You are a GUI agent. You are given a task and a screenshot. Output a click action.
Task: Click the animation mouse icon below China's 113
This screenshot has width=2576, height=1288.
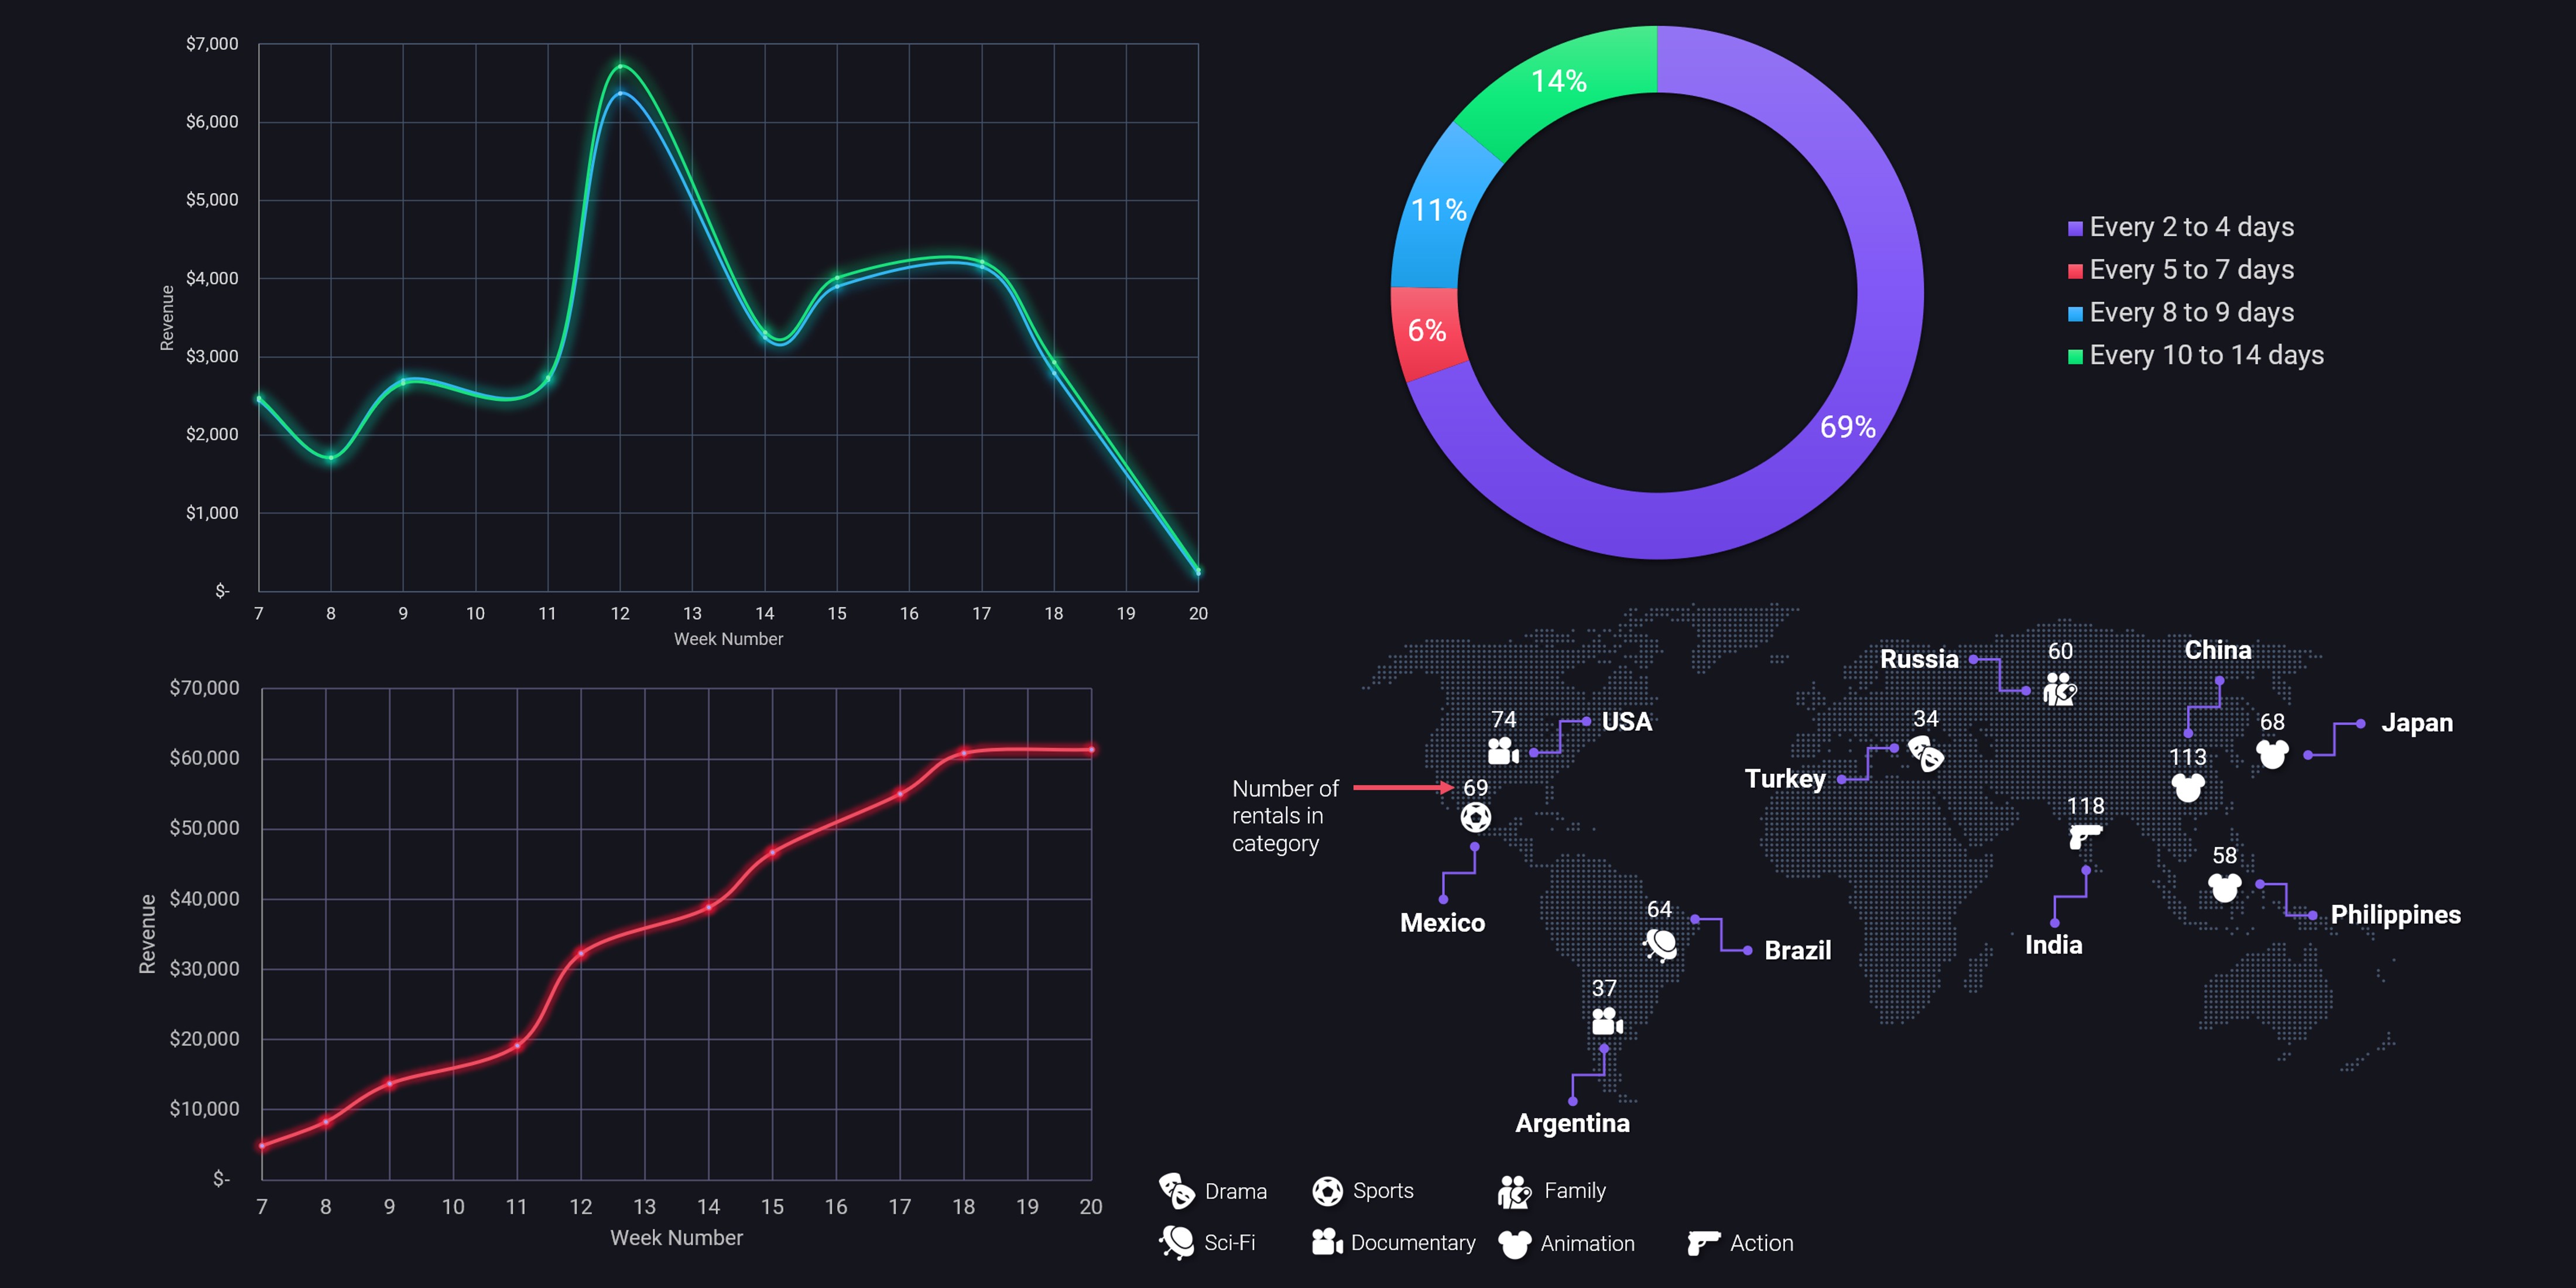click(x=2188, y=787)
